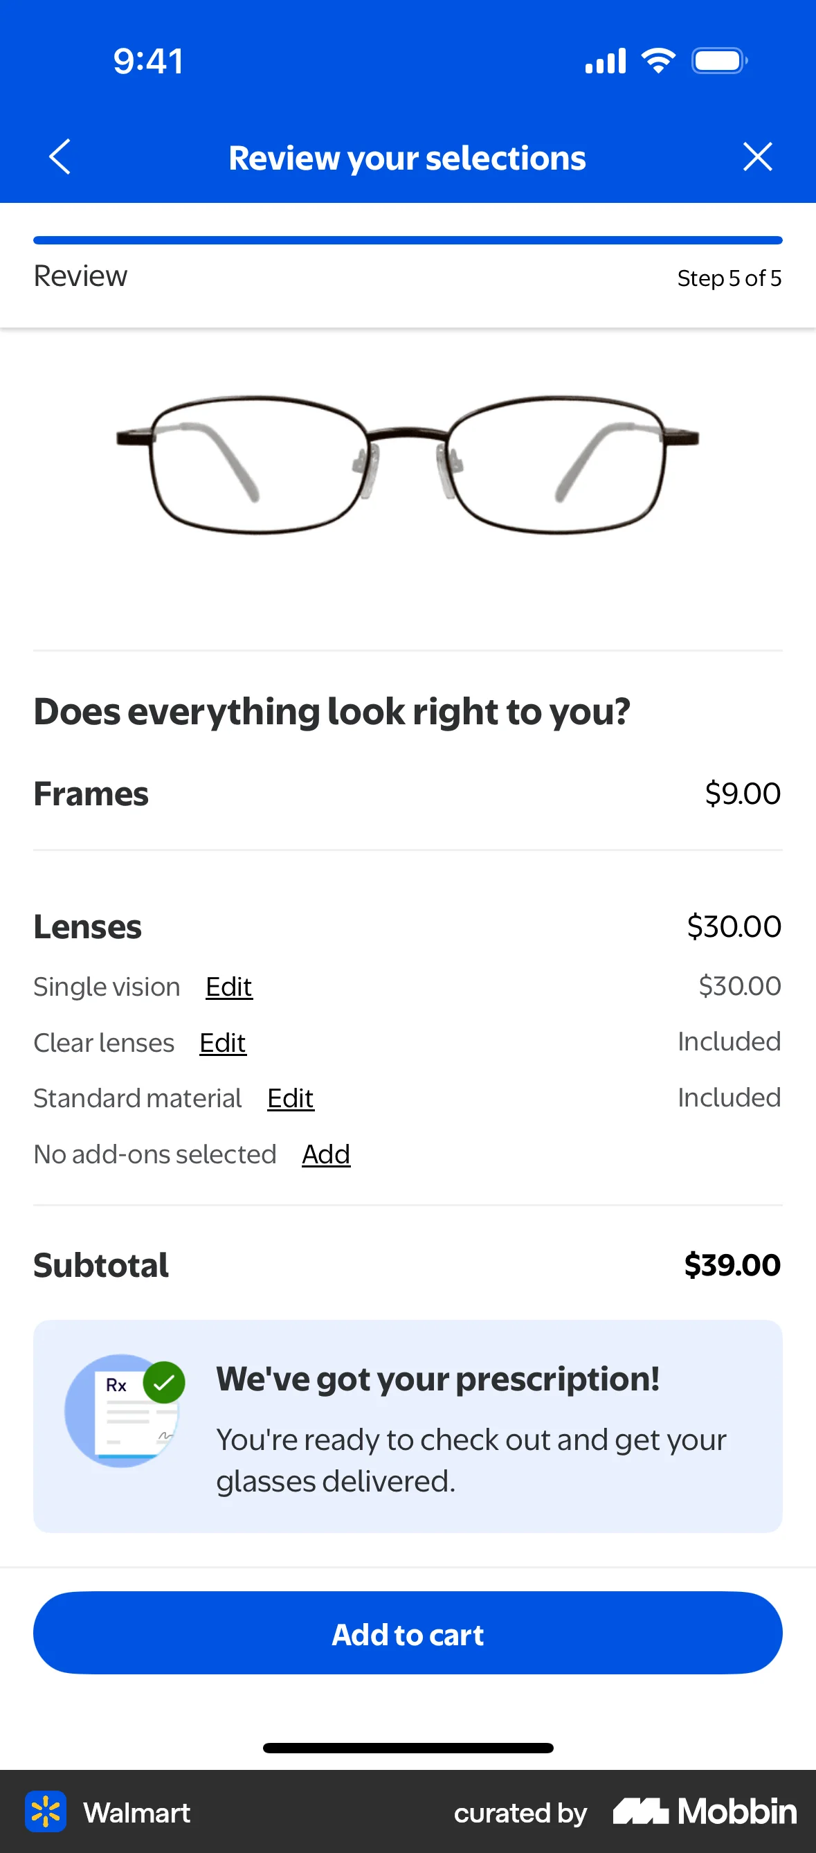Tap the back arrow icon
This screenshot has height=1853, width=816.
(x=60, y=156)
